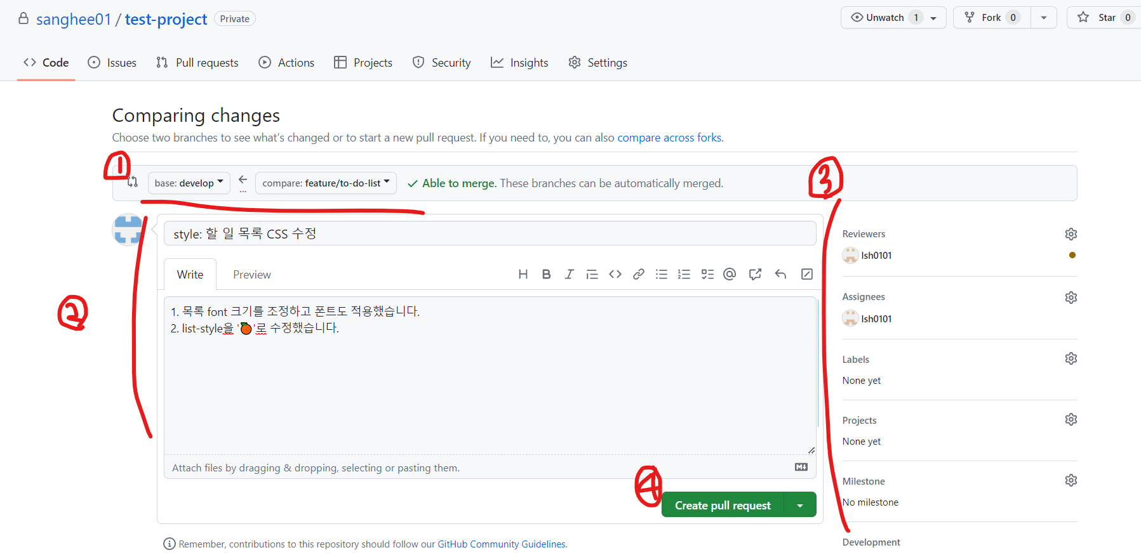Star the repository
Screen dimensions: 1141x557
click(x=1104, y=18)
